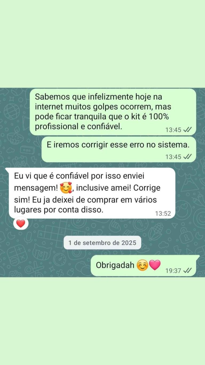
Task: Click the 13:45 timestamp under 'E iremos corrigir'
Action: 173,157
